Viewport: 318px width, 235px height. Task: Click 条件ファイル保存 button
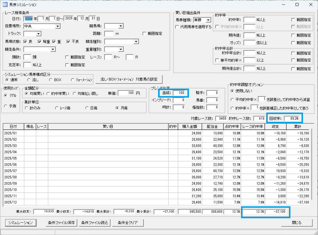click(61, 223)
